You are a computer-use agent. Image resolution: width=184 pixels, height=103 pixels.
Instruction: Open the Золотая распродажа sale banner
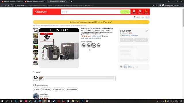pyautogui.click(x=91, y=22)
